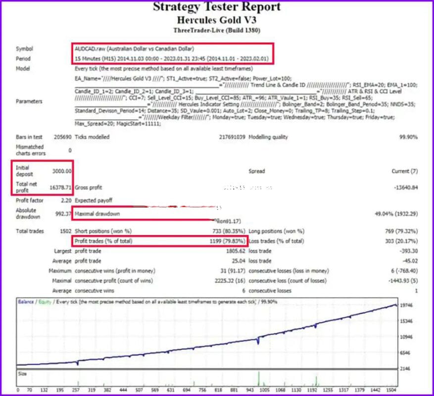Image resolution: width=434 pixels, height=396 pixels.
Task: Click the "Short positions (won %)" label
Action: [103, 231]
